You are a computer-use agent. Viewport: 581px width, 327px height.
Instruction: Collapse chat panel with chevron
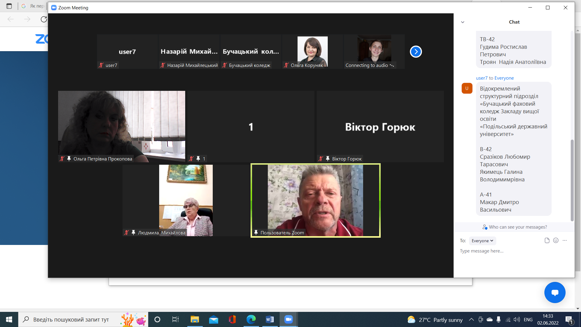click(462, 22)
